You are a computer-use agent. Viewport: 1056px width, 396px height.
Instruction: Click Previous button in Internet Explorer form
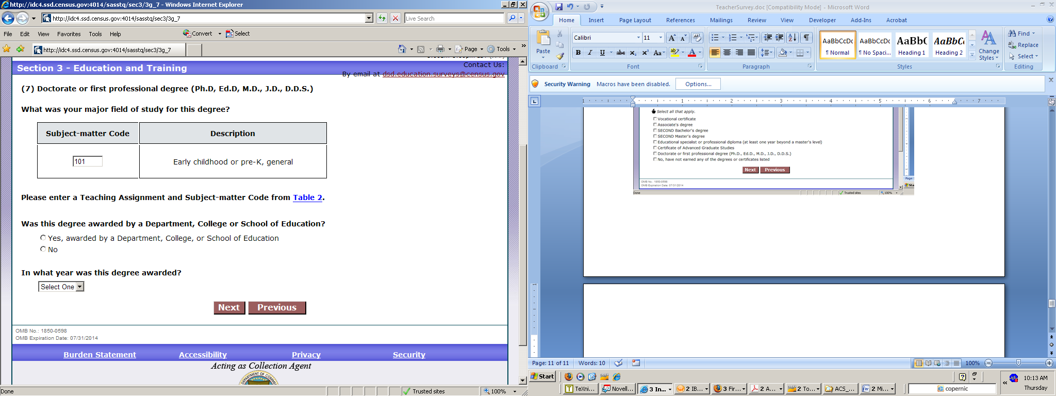277,307
